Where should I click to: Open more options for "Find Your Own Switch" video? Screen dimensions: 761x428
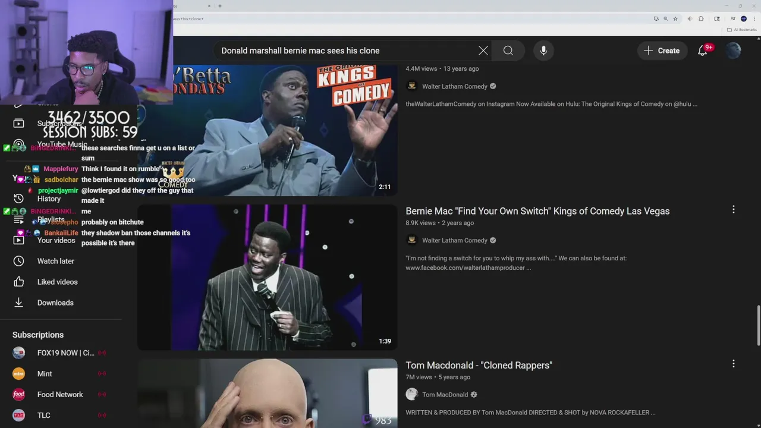[x=734, y=209]
